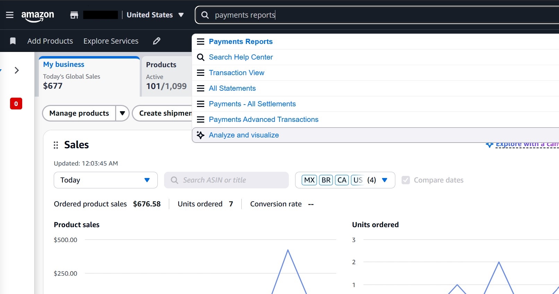Open the Explore Services link
Image resolution: width=559 pixels, height=294 pixels.
[111, 41]
